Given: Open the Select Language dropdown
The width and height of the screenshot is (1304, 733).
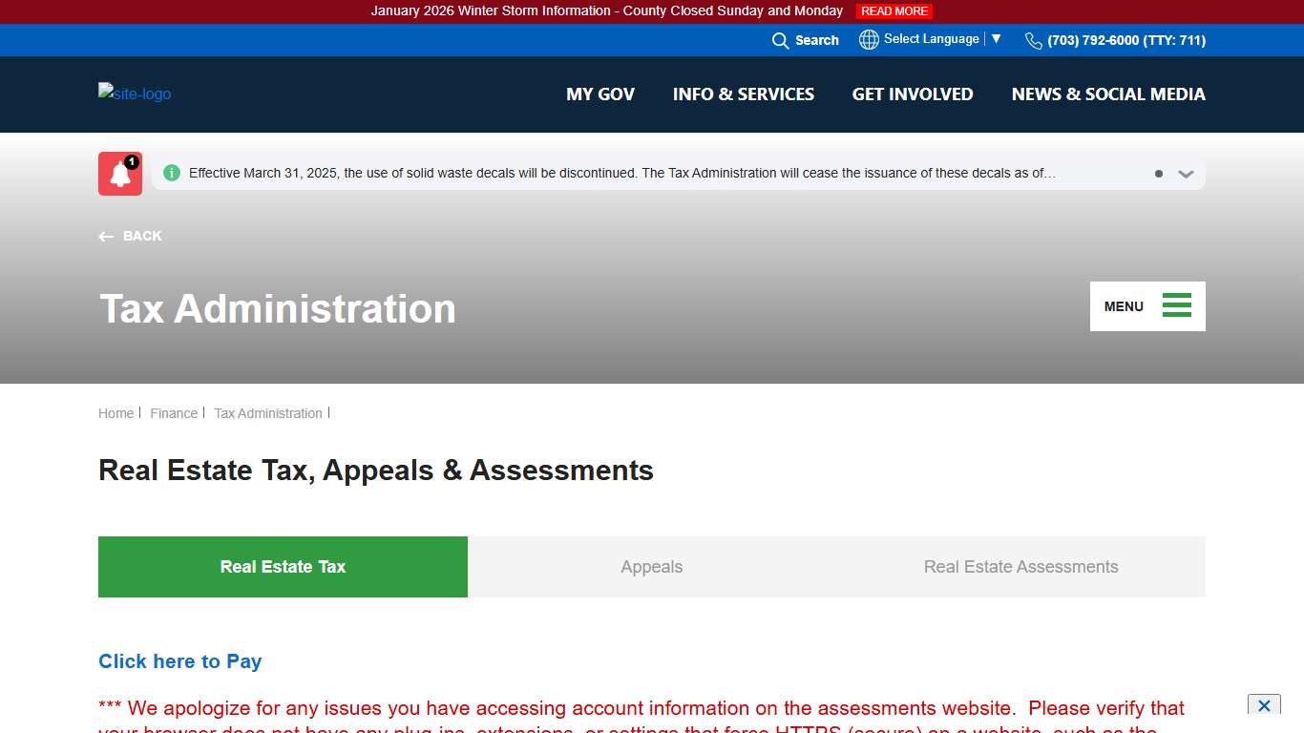Looking at the screenshot, I should click(x=931, y=39).
